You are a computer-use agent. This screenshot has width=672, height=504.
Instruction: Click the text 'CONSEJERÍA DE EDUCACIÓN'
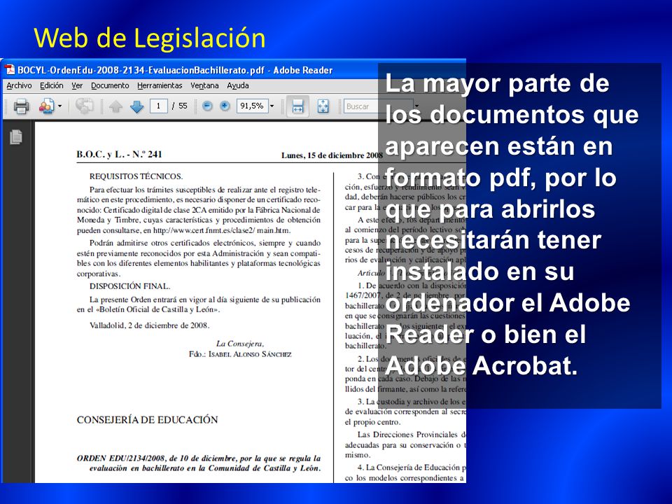click(148, 420)
